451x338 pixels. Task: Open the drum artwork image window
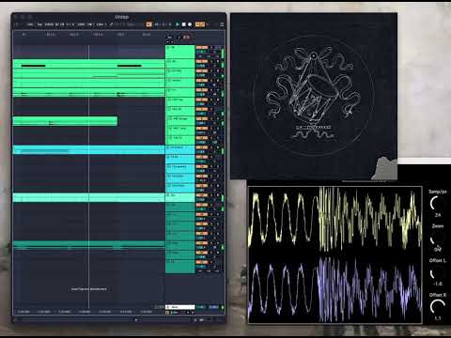(314, 97)
